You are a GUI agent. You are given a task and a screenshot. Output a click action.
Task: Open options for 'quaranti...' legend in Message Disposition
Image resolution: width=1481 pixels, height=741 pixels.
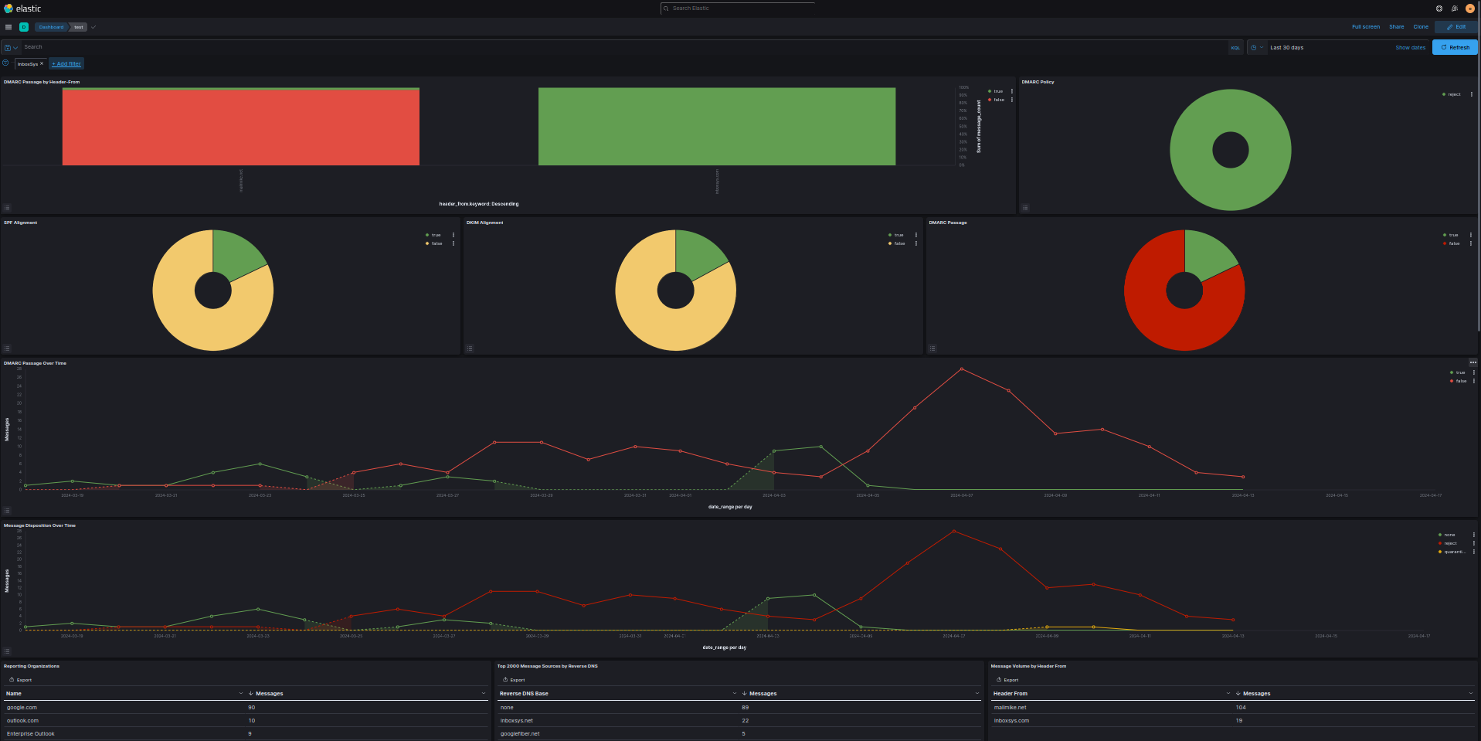click(x=1474, y=552)
